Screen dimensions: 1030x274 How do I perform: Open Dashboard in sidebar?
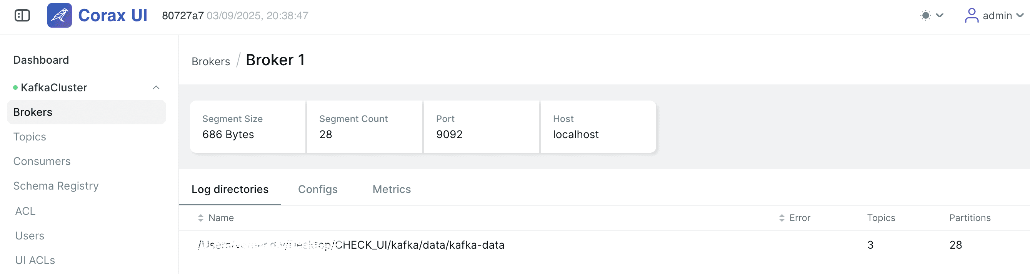coord(41,60)
